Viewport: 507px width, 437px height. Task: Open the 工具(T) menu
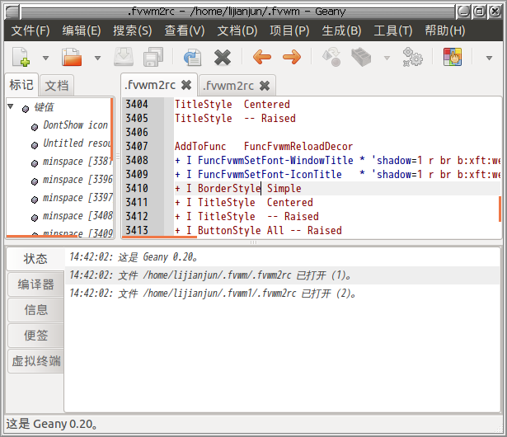tap(393, 31)
